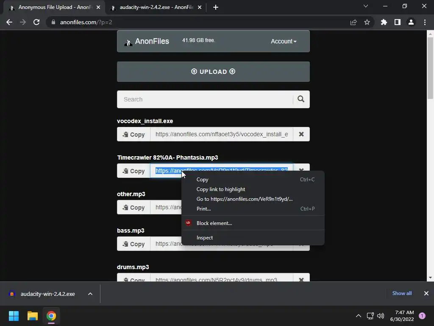Copy the Timecrawler Phantasia.mp3 link
The image size is (434, 326).
pyautogui.click(x=134, y=171)
